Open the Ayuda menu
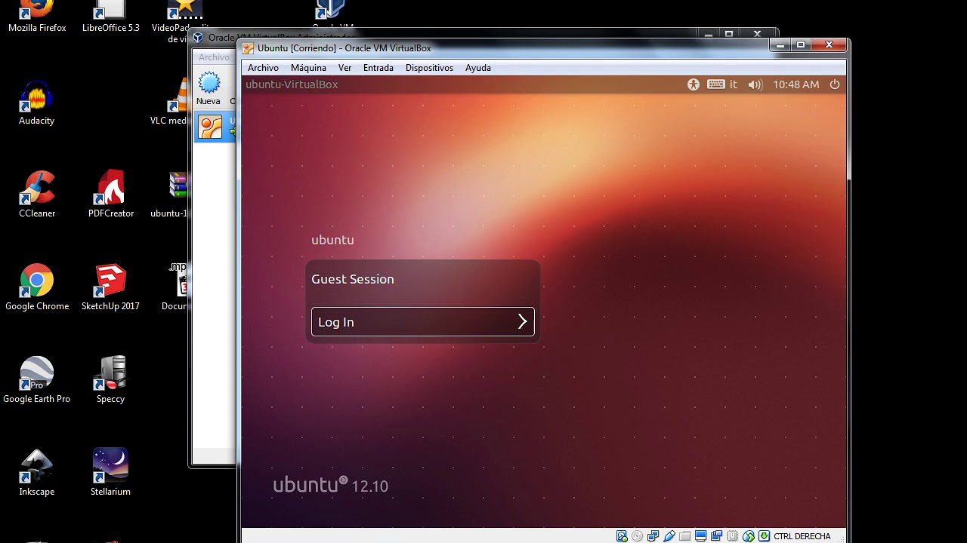Image resolution: width=967 pixels, height=543 pixels. point(478,68)
